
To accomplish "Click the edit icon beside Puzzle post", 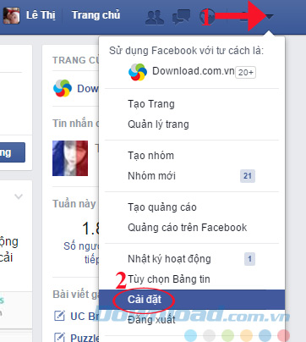I will pos(59,337).
